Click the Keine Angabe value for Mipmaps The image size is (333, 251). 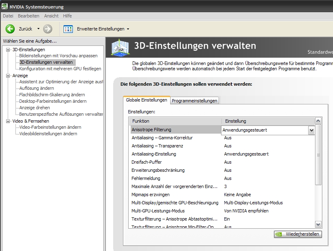coord(237,195)
